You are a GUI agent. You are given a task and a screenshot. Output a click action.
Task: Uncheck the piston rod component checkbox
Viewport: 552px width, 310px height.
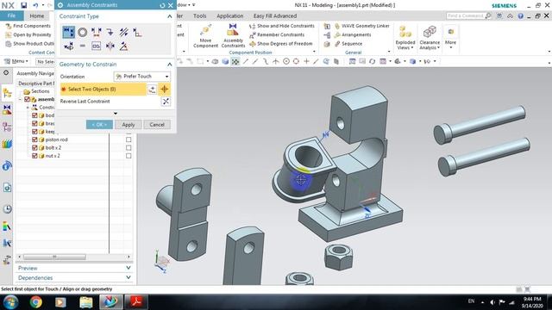pyautogui.click(x=34, y=139)
